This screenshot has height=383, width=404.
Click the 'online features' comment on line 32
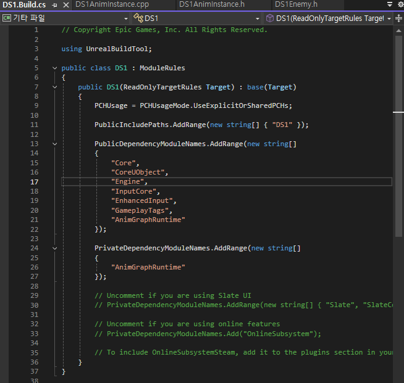click(187, 324)
